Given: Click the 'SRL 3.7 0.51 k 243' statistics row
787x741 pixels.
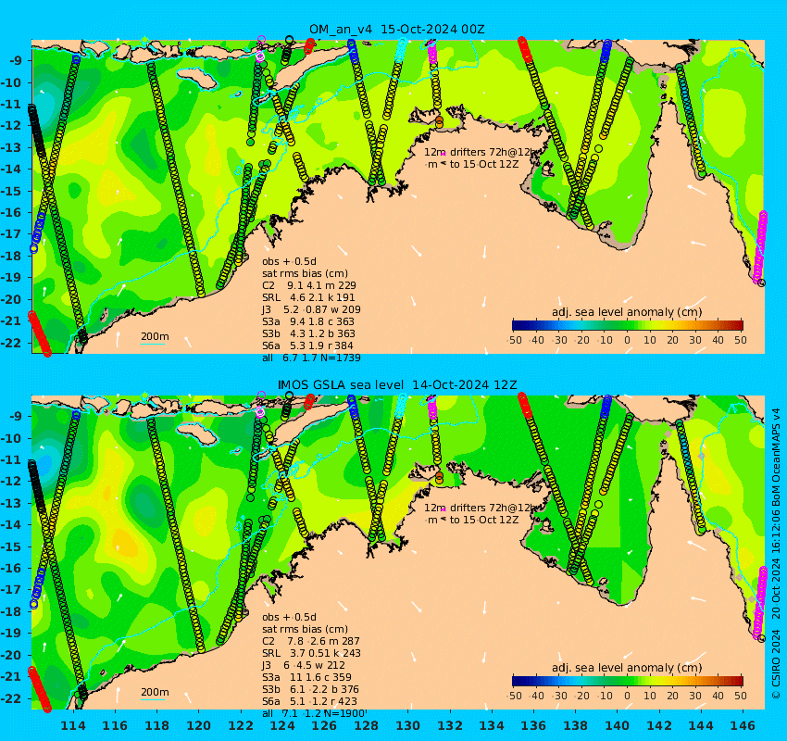Looking at the screenshot, I should [311, 654].
